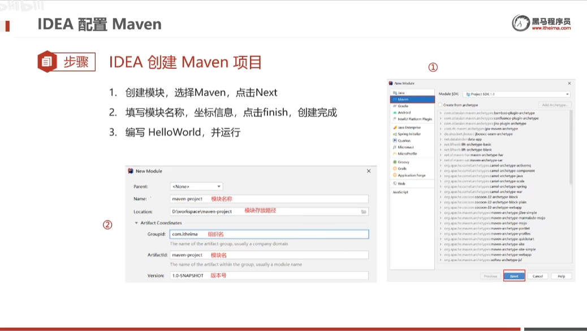
Task: Close the right New Module dialog
Action: 569,84
